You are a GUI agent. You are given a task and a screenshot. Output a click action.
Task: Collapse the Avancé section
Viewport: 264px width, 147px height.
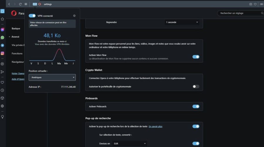tap(14, 37)
